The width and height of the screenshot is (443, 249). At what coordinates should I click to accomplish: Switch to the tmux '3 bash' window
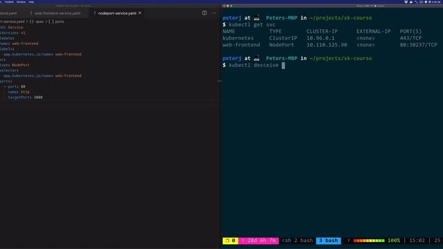point(328,241)
